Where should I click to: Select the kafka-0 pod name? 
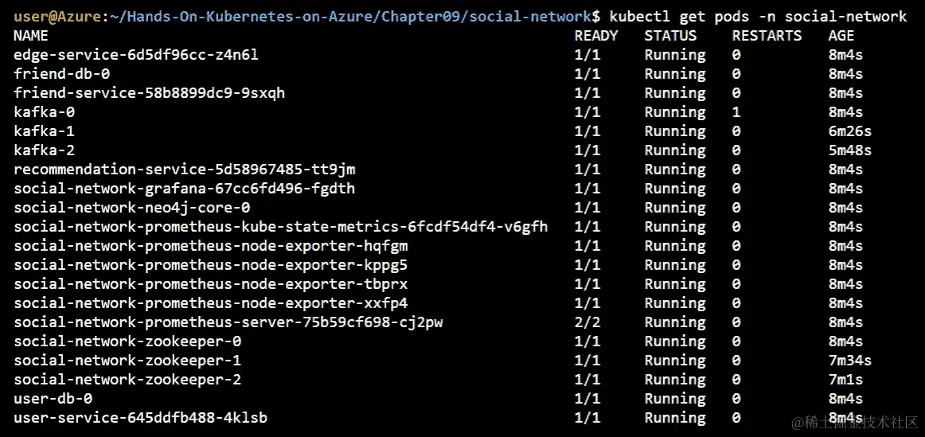45,112
